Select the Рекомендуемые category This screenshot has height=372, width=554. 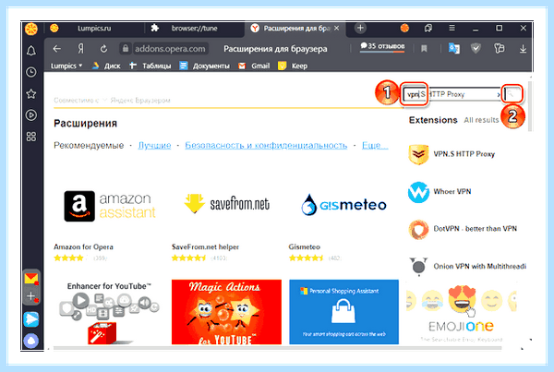click(89, 145)
